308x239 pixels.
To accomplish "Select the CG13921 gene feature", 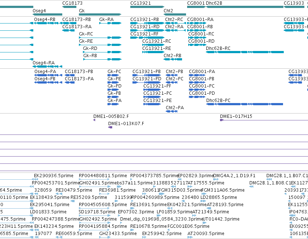I will (x=147, y=7).
